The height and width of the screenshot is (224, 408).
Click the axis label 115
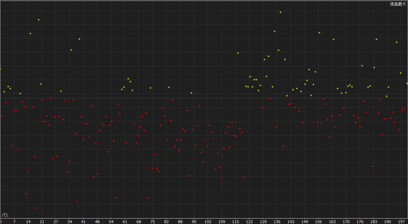click(x=236, y=221)
